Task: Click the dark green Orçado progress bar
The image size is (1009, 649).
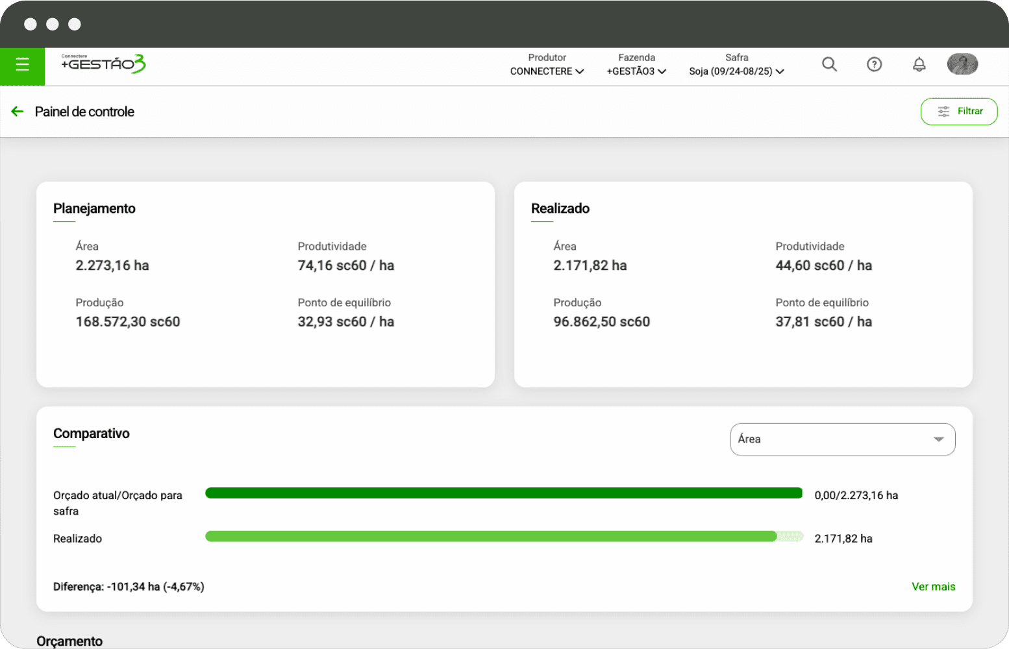Action: 503,493
